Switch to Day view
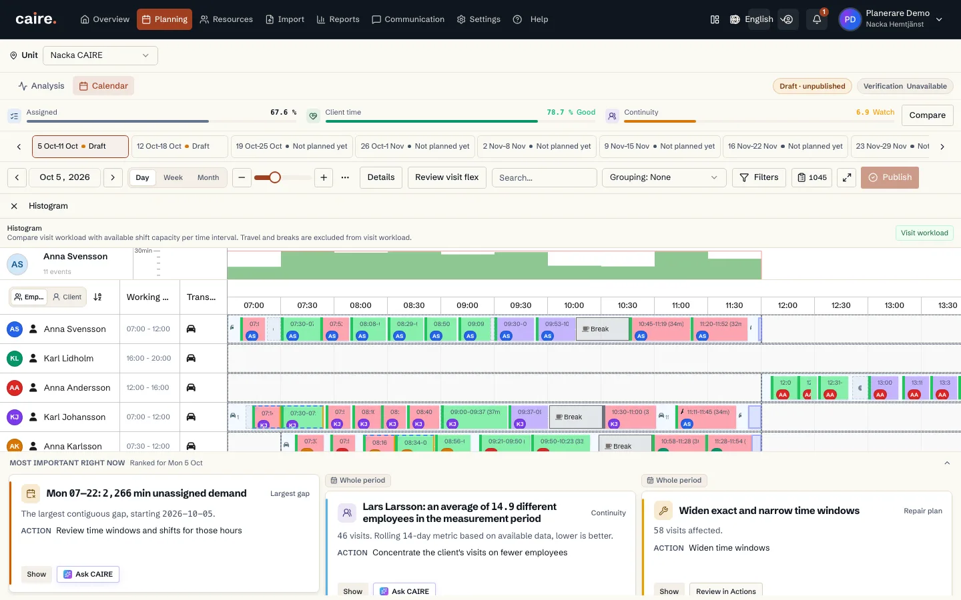This screenshot has width=961, height=600. pos(142,177)
